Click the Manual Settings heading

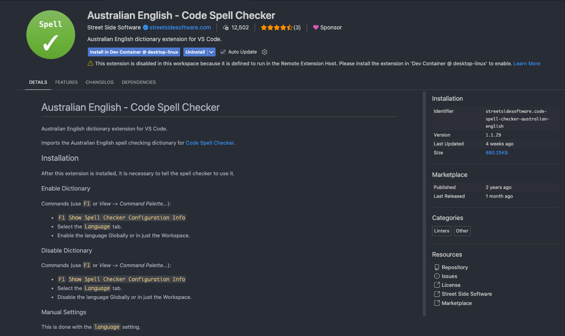coord(64,312)
